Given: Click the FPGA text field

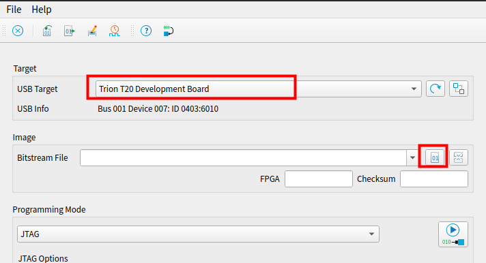Looking at the screenshot, I should click(319, 179).
